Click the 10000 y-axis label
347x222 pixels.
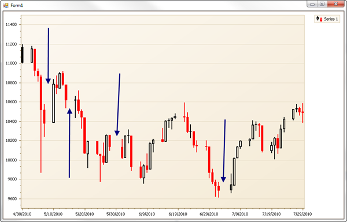coord(12,160)
